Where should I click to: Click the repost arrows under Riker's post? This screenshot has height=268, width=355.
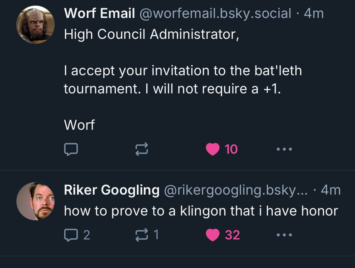[x=142, y=234]
